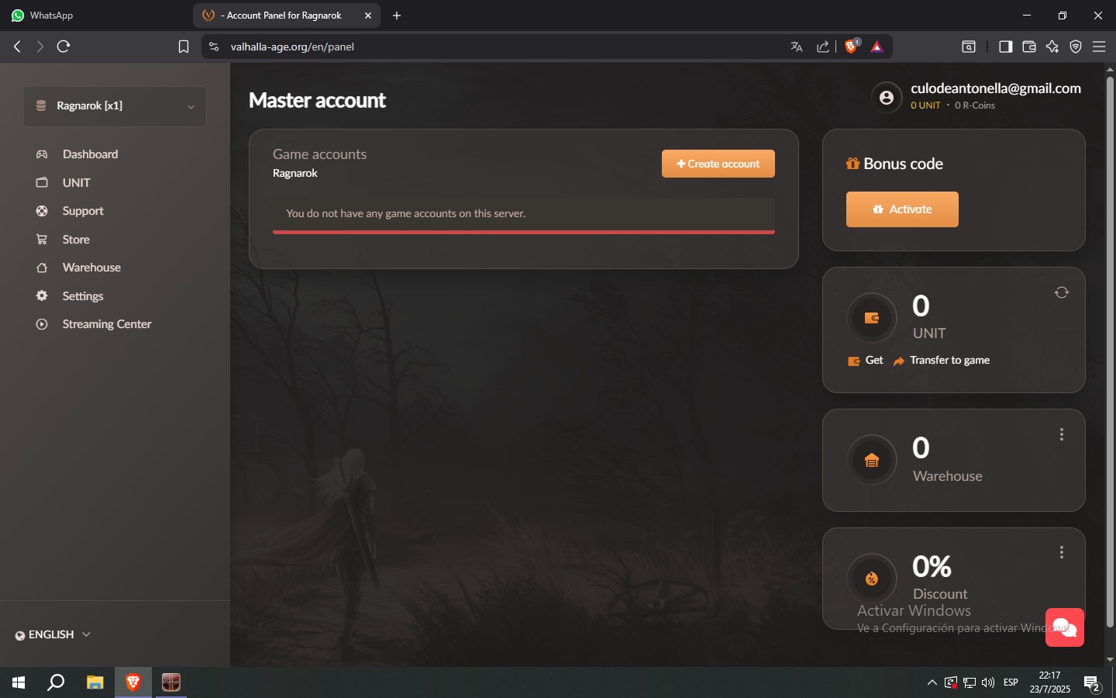Viewport: 1116px width, 698px height.
Task: Toggle the browser sidebar panel icon
Action: (1005, 47)
